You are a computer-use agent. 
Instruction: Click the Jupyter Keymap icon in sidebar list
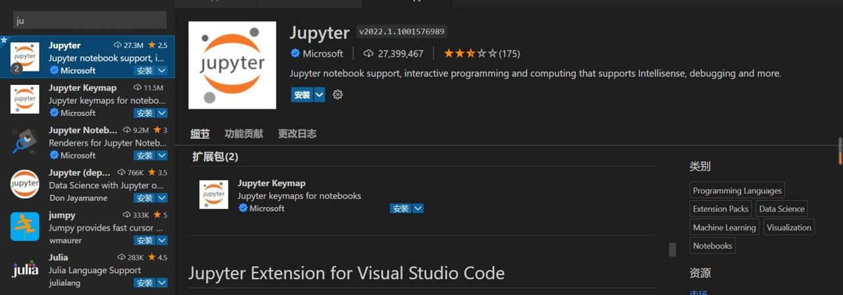pos(25,99)
